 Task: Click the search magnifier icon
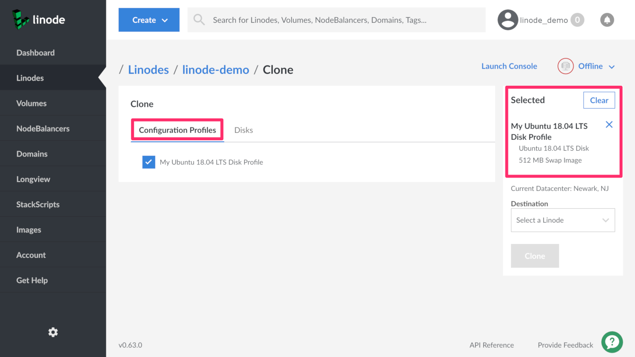click(198, 19)
